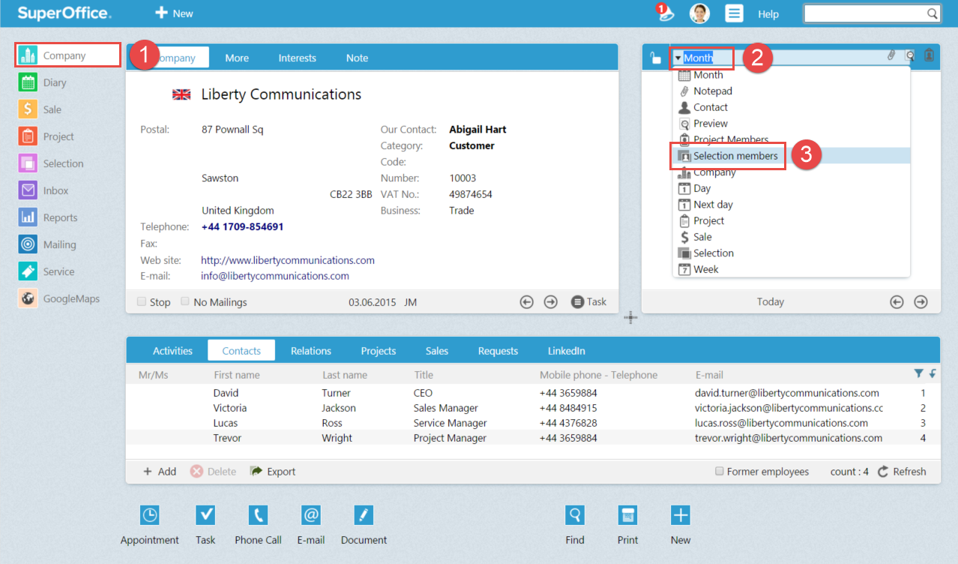Open the LinkedIn tab
Screen dimensions: 958x564
click(567, 350)
